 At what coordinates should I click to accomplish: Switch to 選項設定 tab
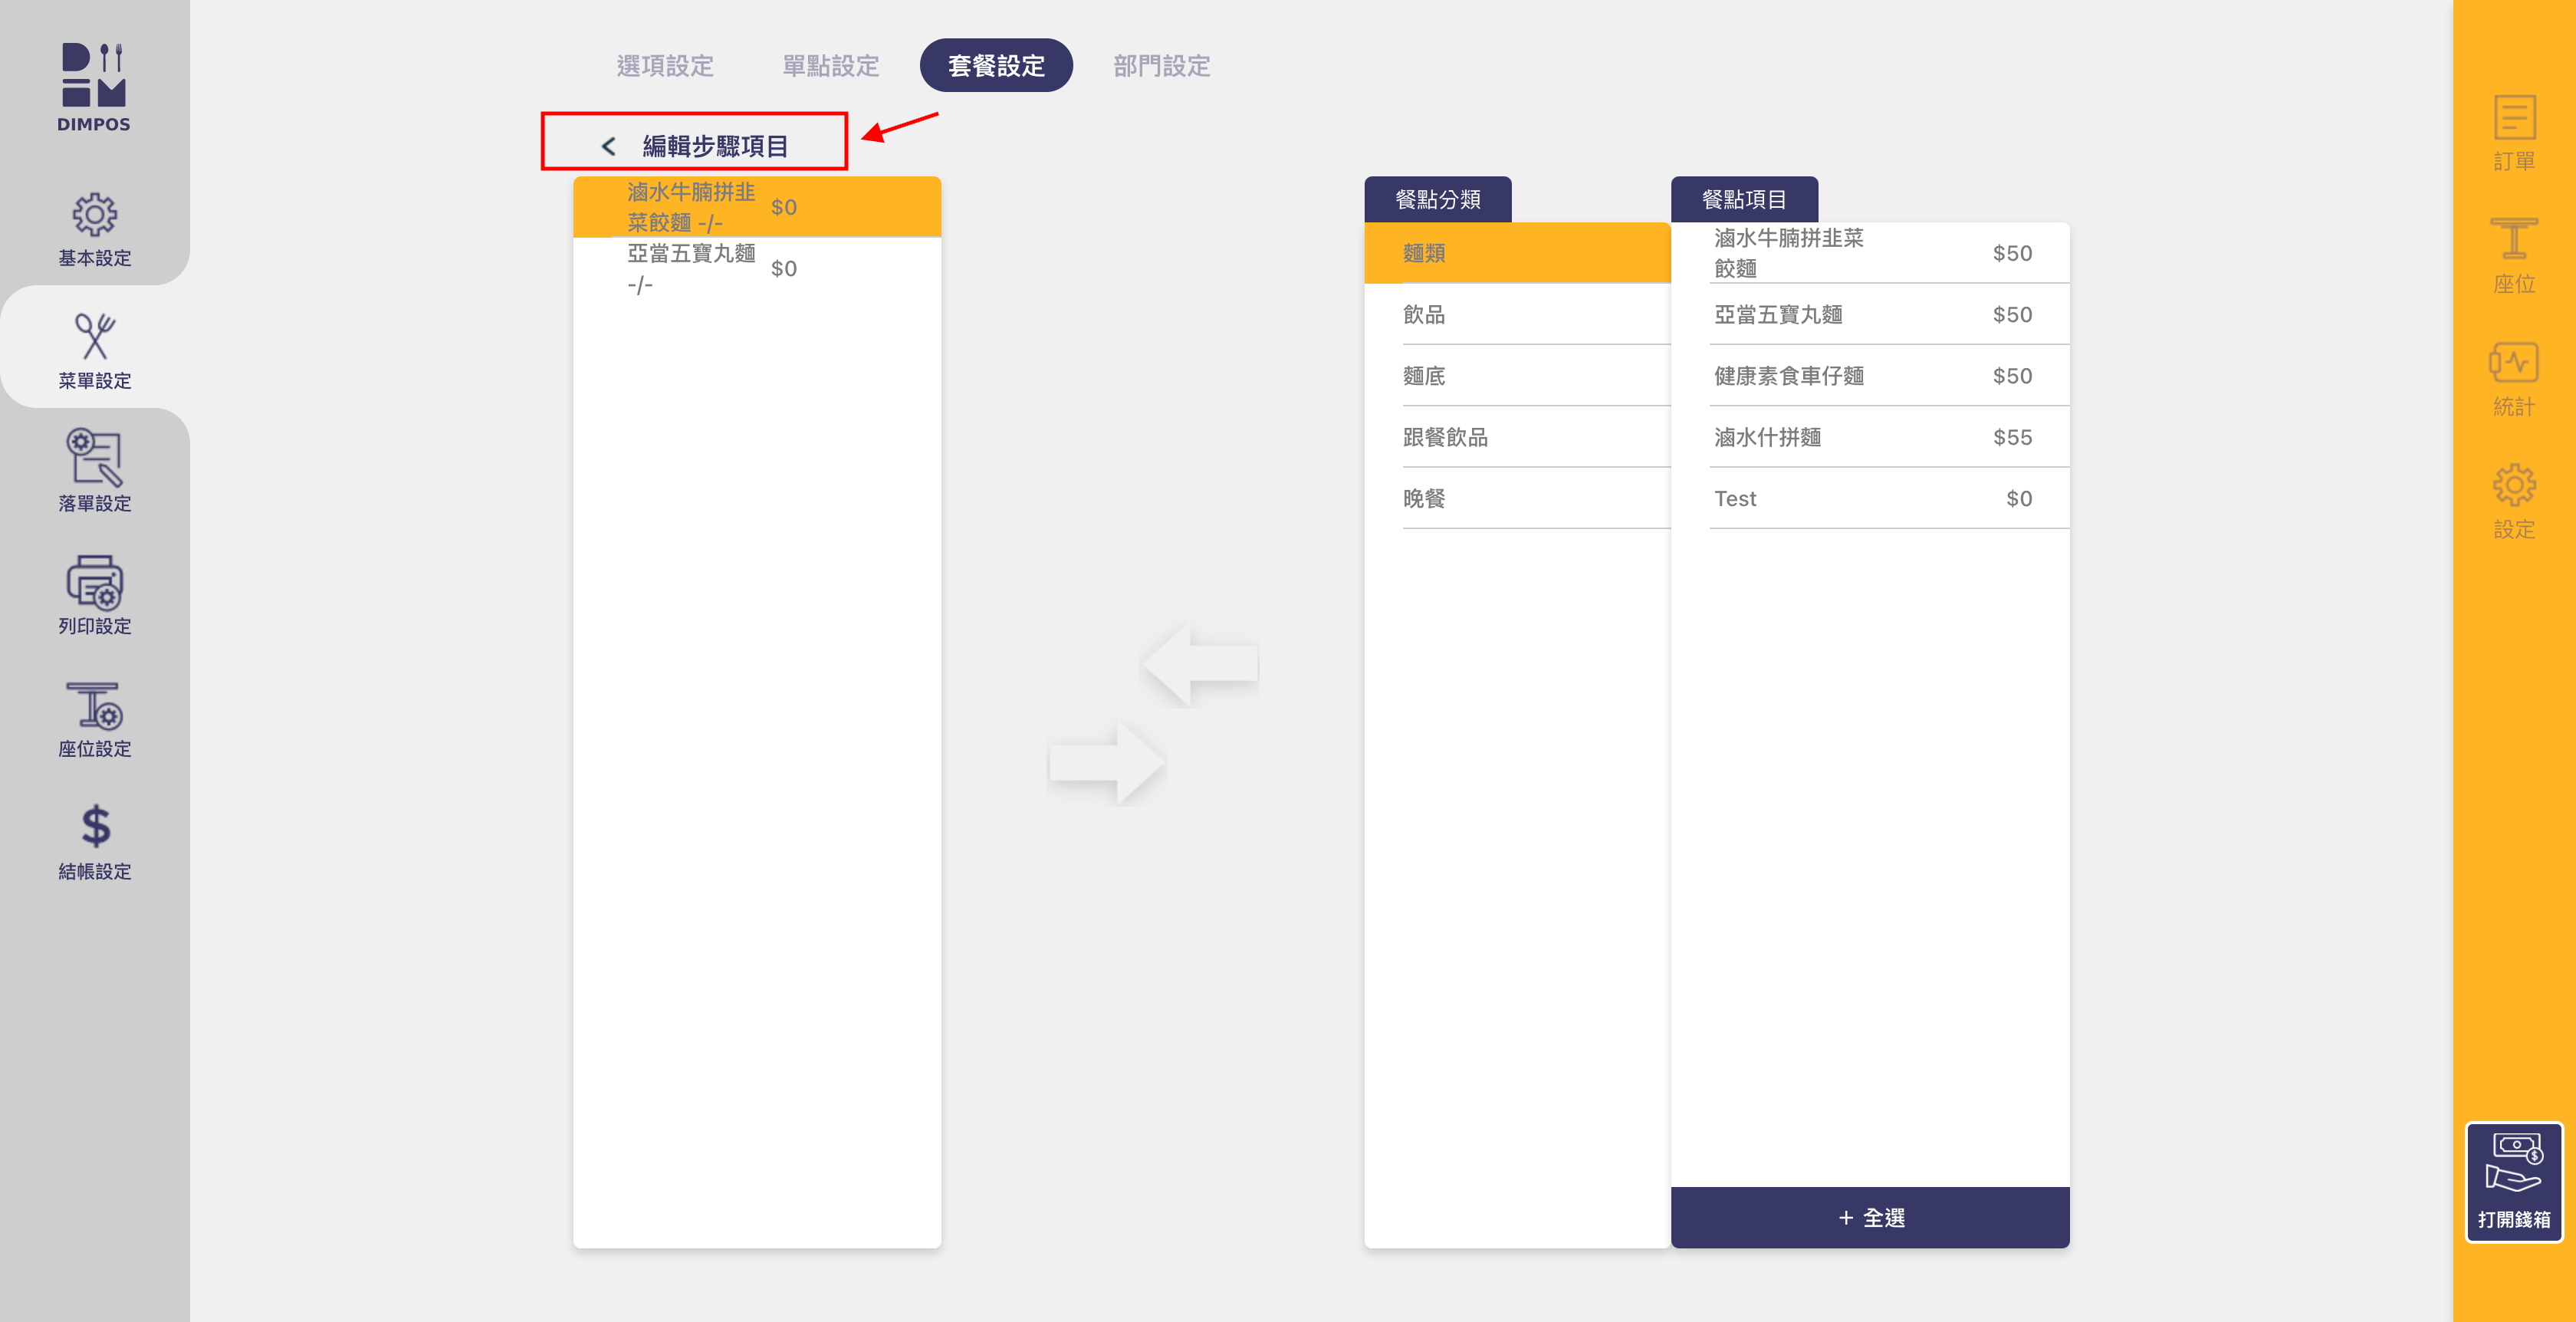[x=665, y=66]
